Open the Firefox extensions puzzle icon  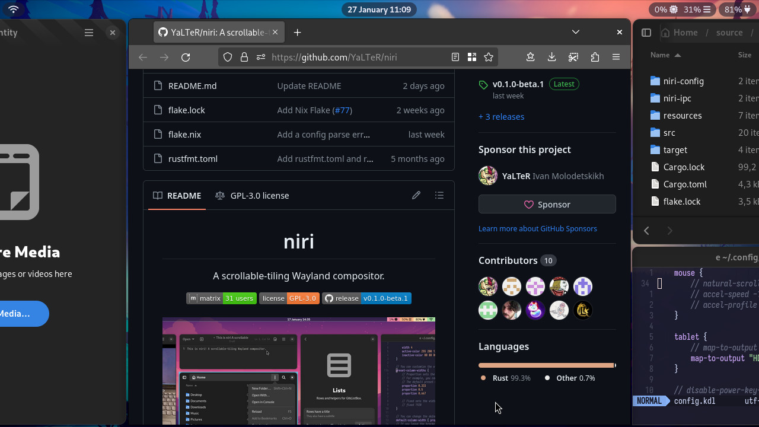click(x=595, y=57)
